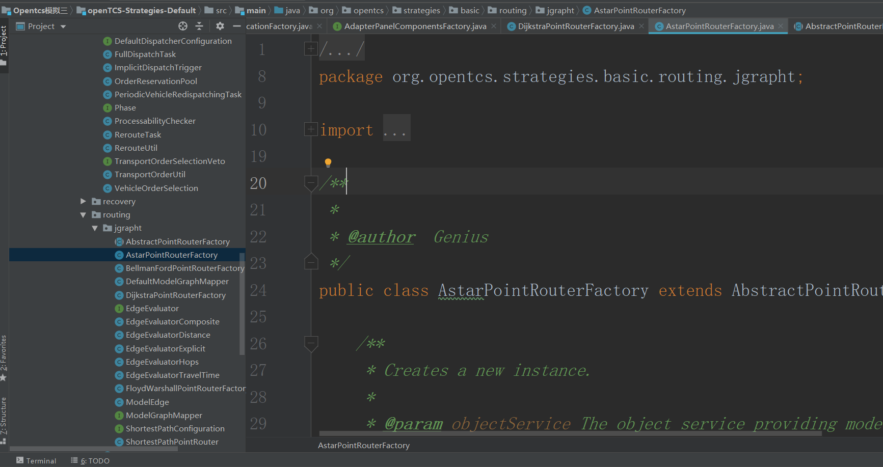
Task: Hide the Project panel with minus icon
Action: 236,26
